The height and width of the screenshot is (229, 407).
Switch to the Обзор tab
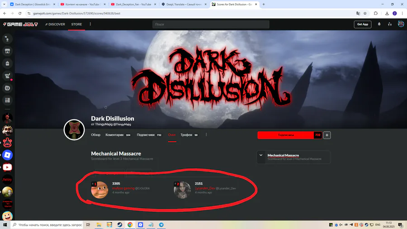pos(95,135)
